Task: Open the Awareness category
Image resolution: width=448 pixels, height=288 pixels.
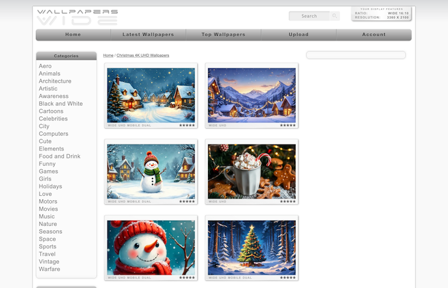Action: coord(54,96)
